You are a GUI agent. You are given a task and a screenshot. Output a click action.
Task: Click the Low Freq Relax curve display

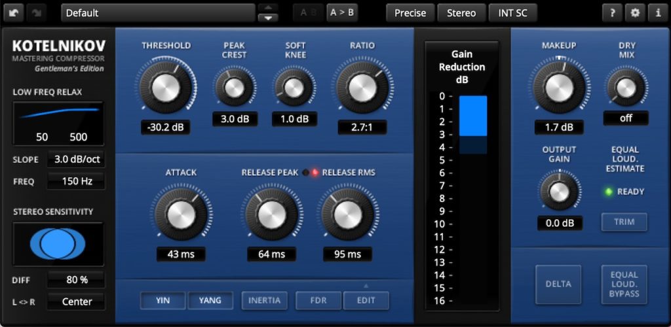tap(58, 124)
